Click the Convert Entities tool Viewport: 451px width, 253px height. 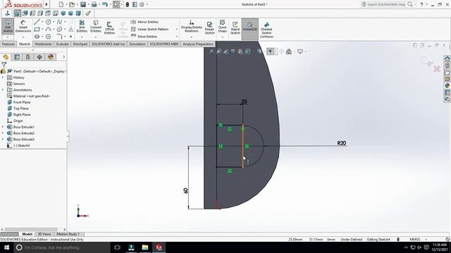pyautogui.click(x=96, y=27)
